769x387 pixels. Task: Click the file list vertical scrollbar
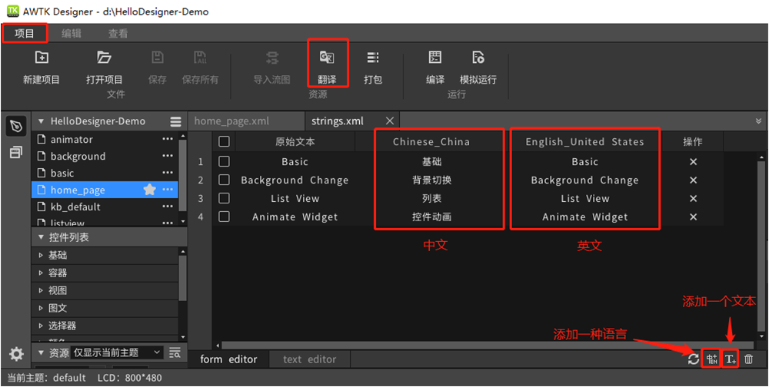182,174
